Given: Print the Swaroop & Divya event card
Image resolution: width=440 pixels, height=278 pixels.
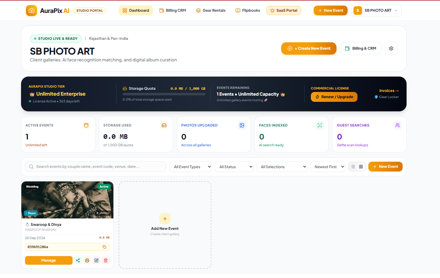Looking at the screenshot, I should 87,260.
